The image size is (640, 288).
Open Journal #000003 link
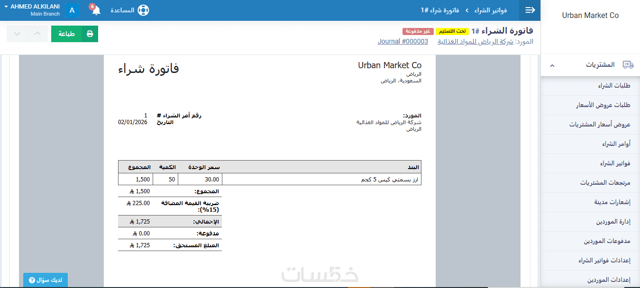coord(403,42)
